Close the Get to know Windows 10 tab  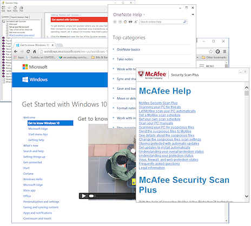pyautogui.click(x=52, y=45)
